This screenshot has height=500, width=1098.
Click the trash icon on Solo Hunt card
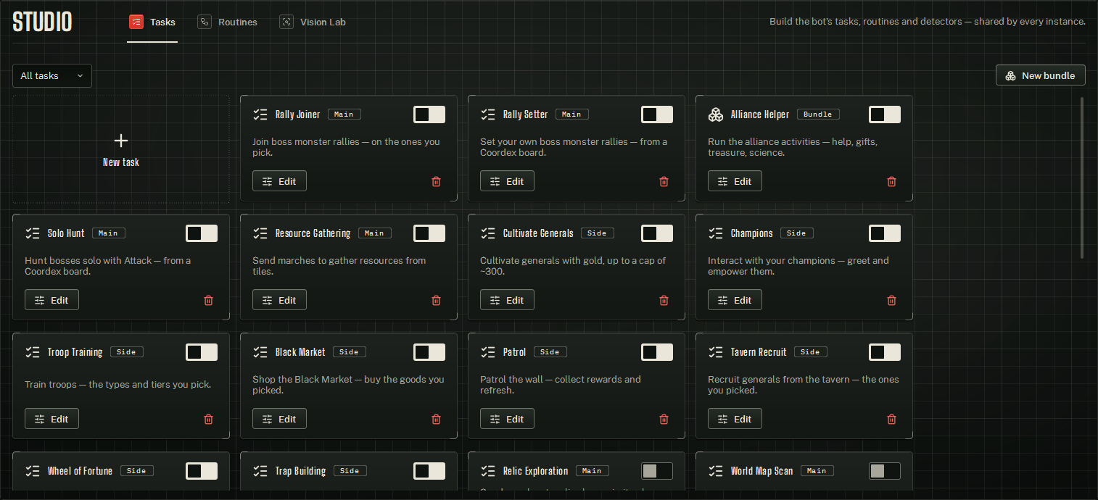click(x=208, y=300)
